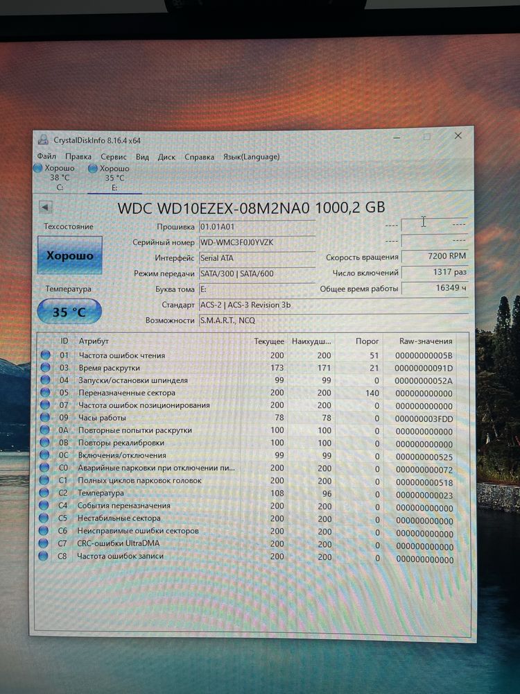Click the CrystalDiskInfo title bar icon

[43, 140]
